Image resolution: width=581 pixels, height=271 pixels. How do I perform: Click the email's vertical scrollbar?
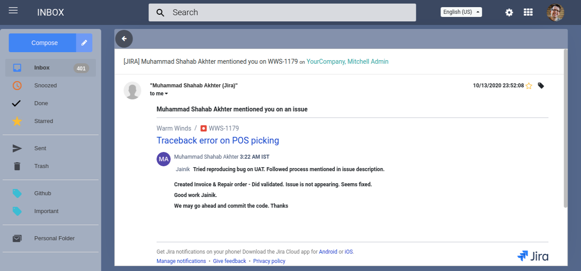pos(565,129)
